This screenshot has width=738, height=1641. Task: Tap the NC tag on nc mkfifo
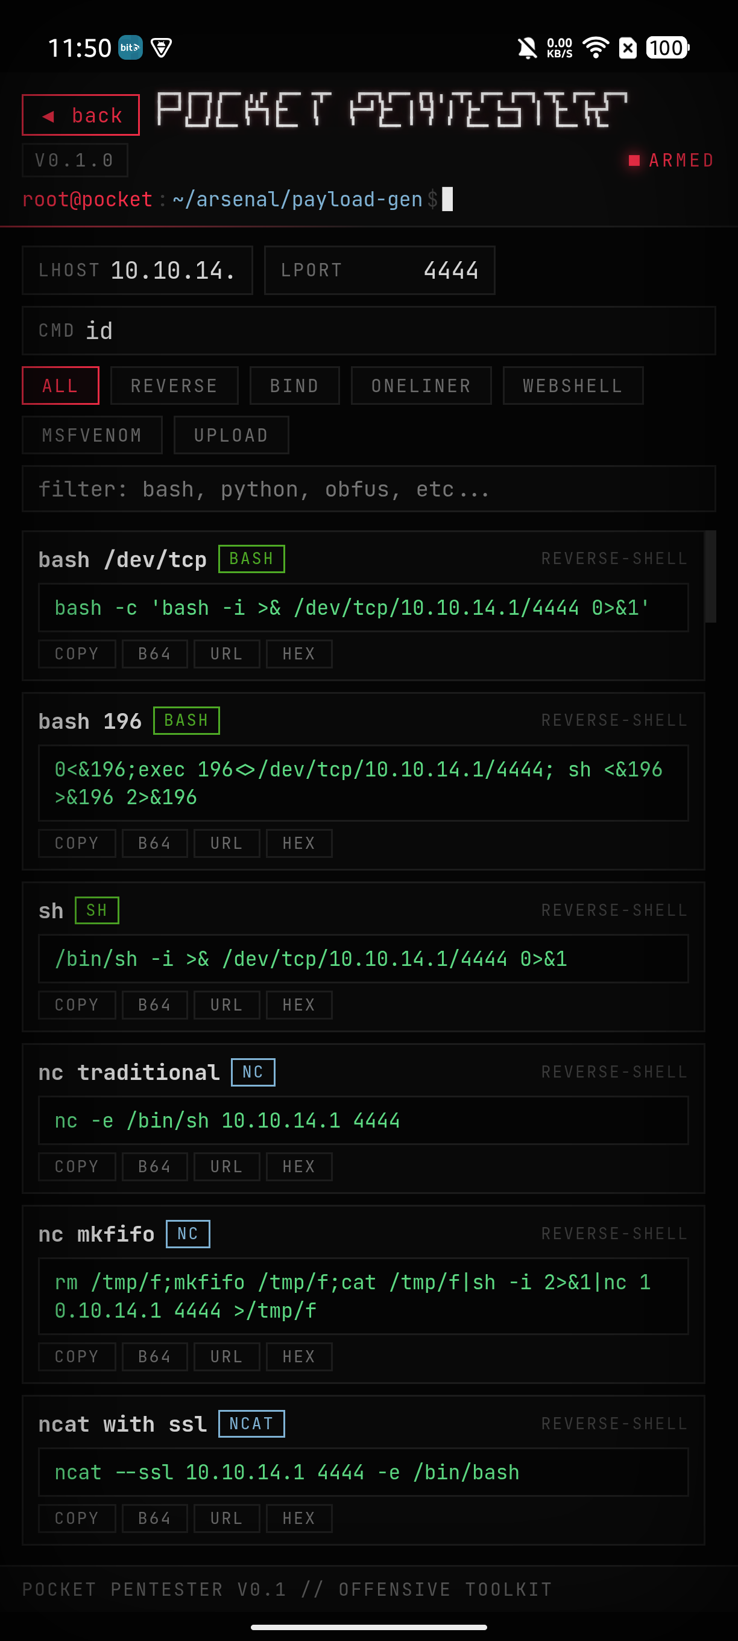coord(188,1234)
